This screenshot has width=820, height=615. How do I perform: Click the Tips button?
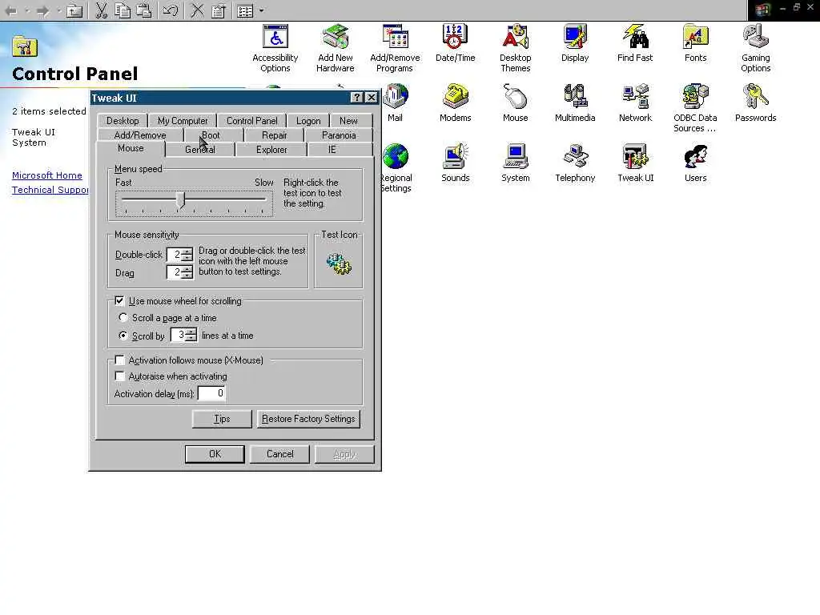point(222,419)
